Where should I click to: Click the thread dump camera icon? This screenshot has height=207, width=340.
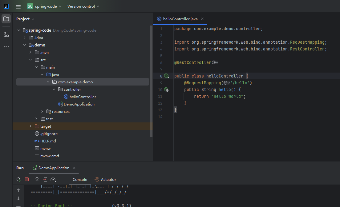click(x=37, y=179)
